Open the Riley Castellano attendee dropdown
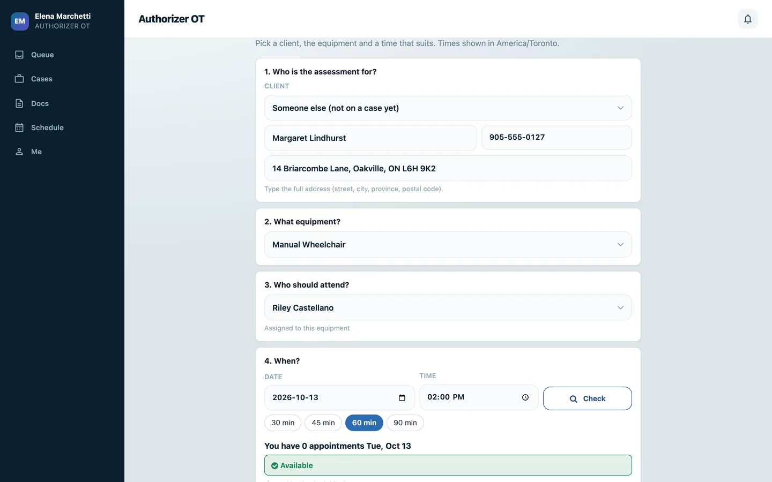The width and height of the screenshot is (772, 482). pyautogui.click(x=448, y=307)
